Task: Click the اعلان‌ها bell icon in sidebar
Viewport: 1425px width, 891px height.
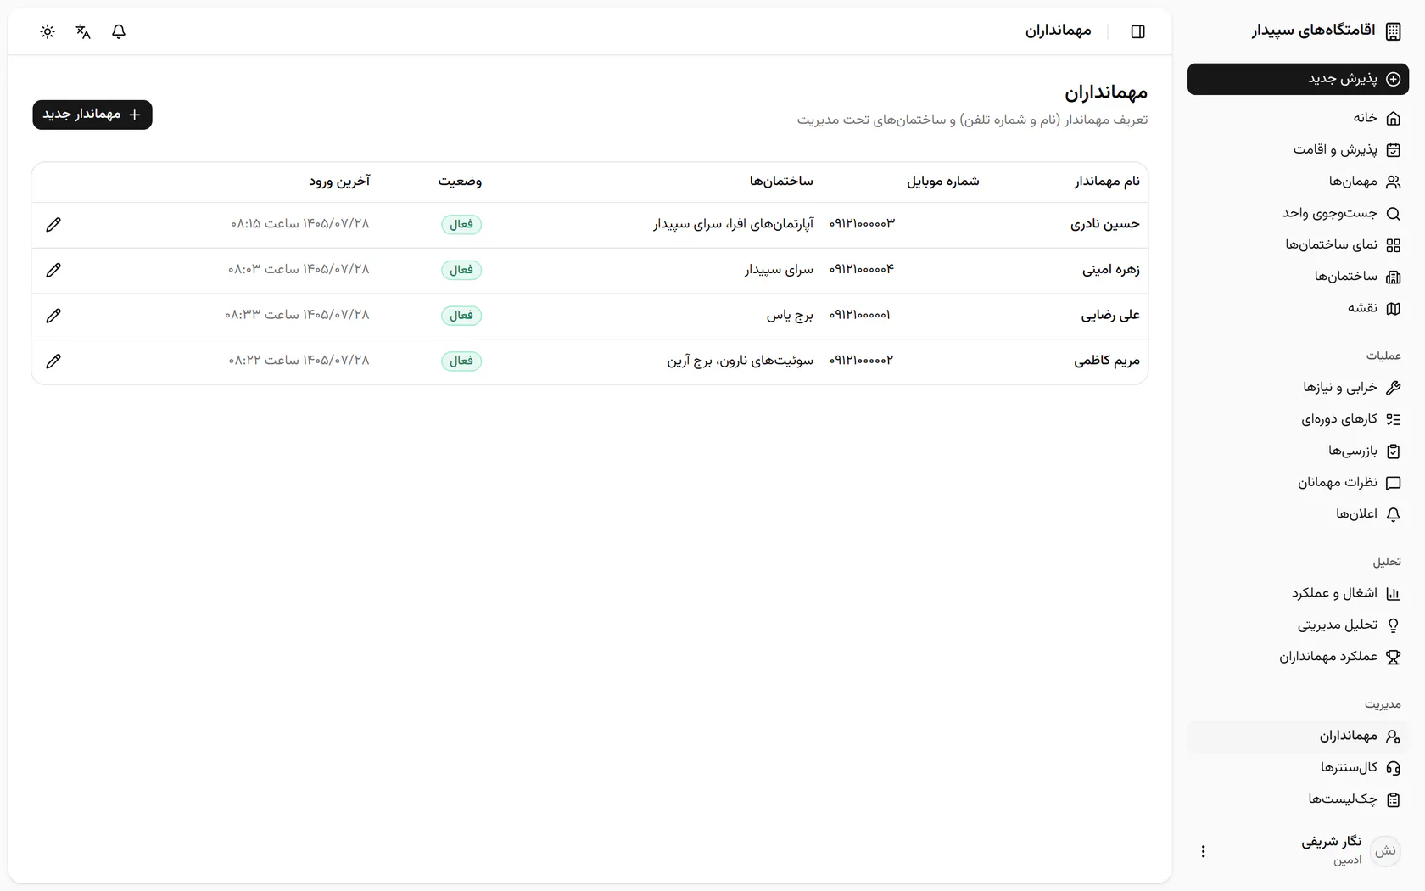Action: [1393, 514]
